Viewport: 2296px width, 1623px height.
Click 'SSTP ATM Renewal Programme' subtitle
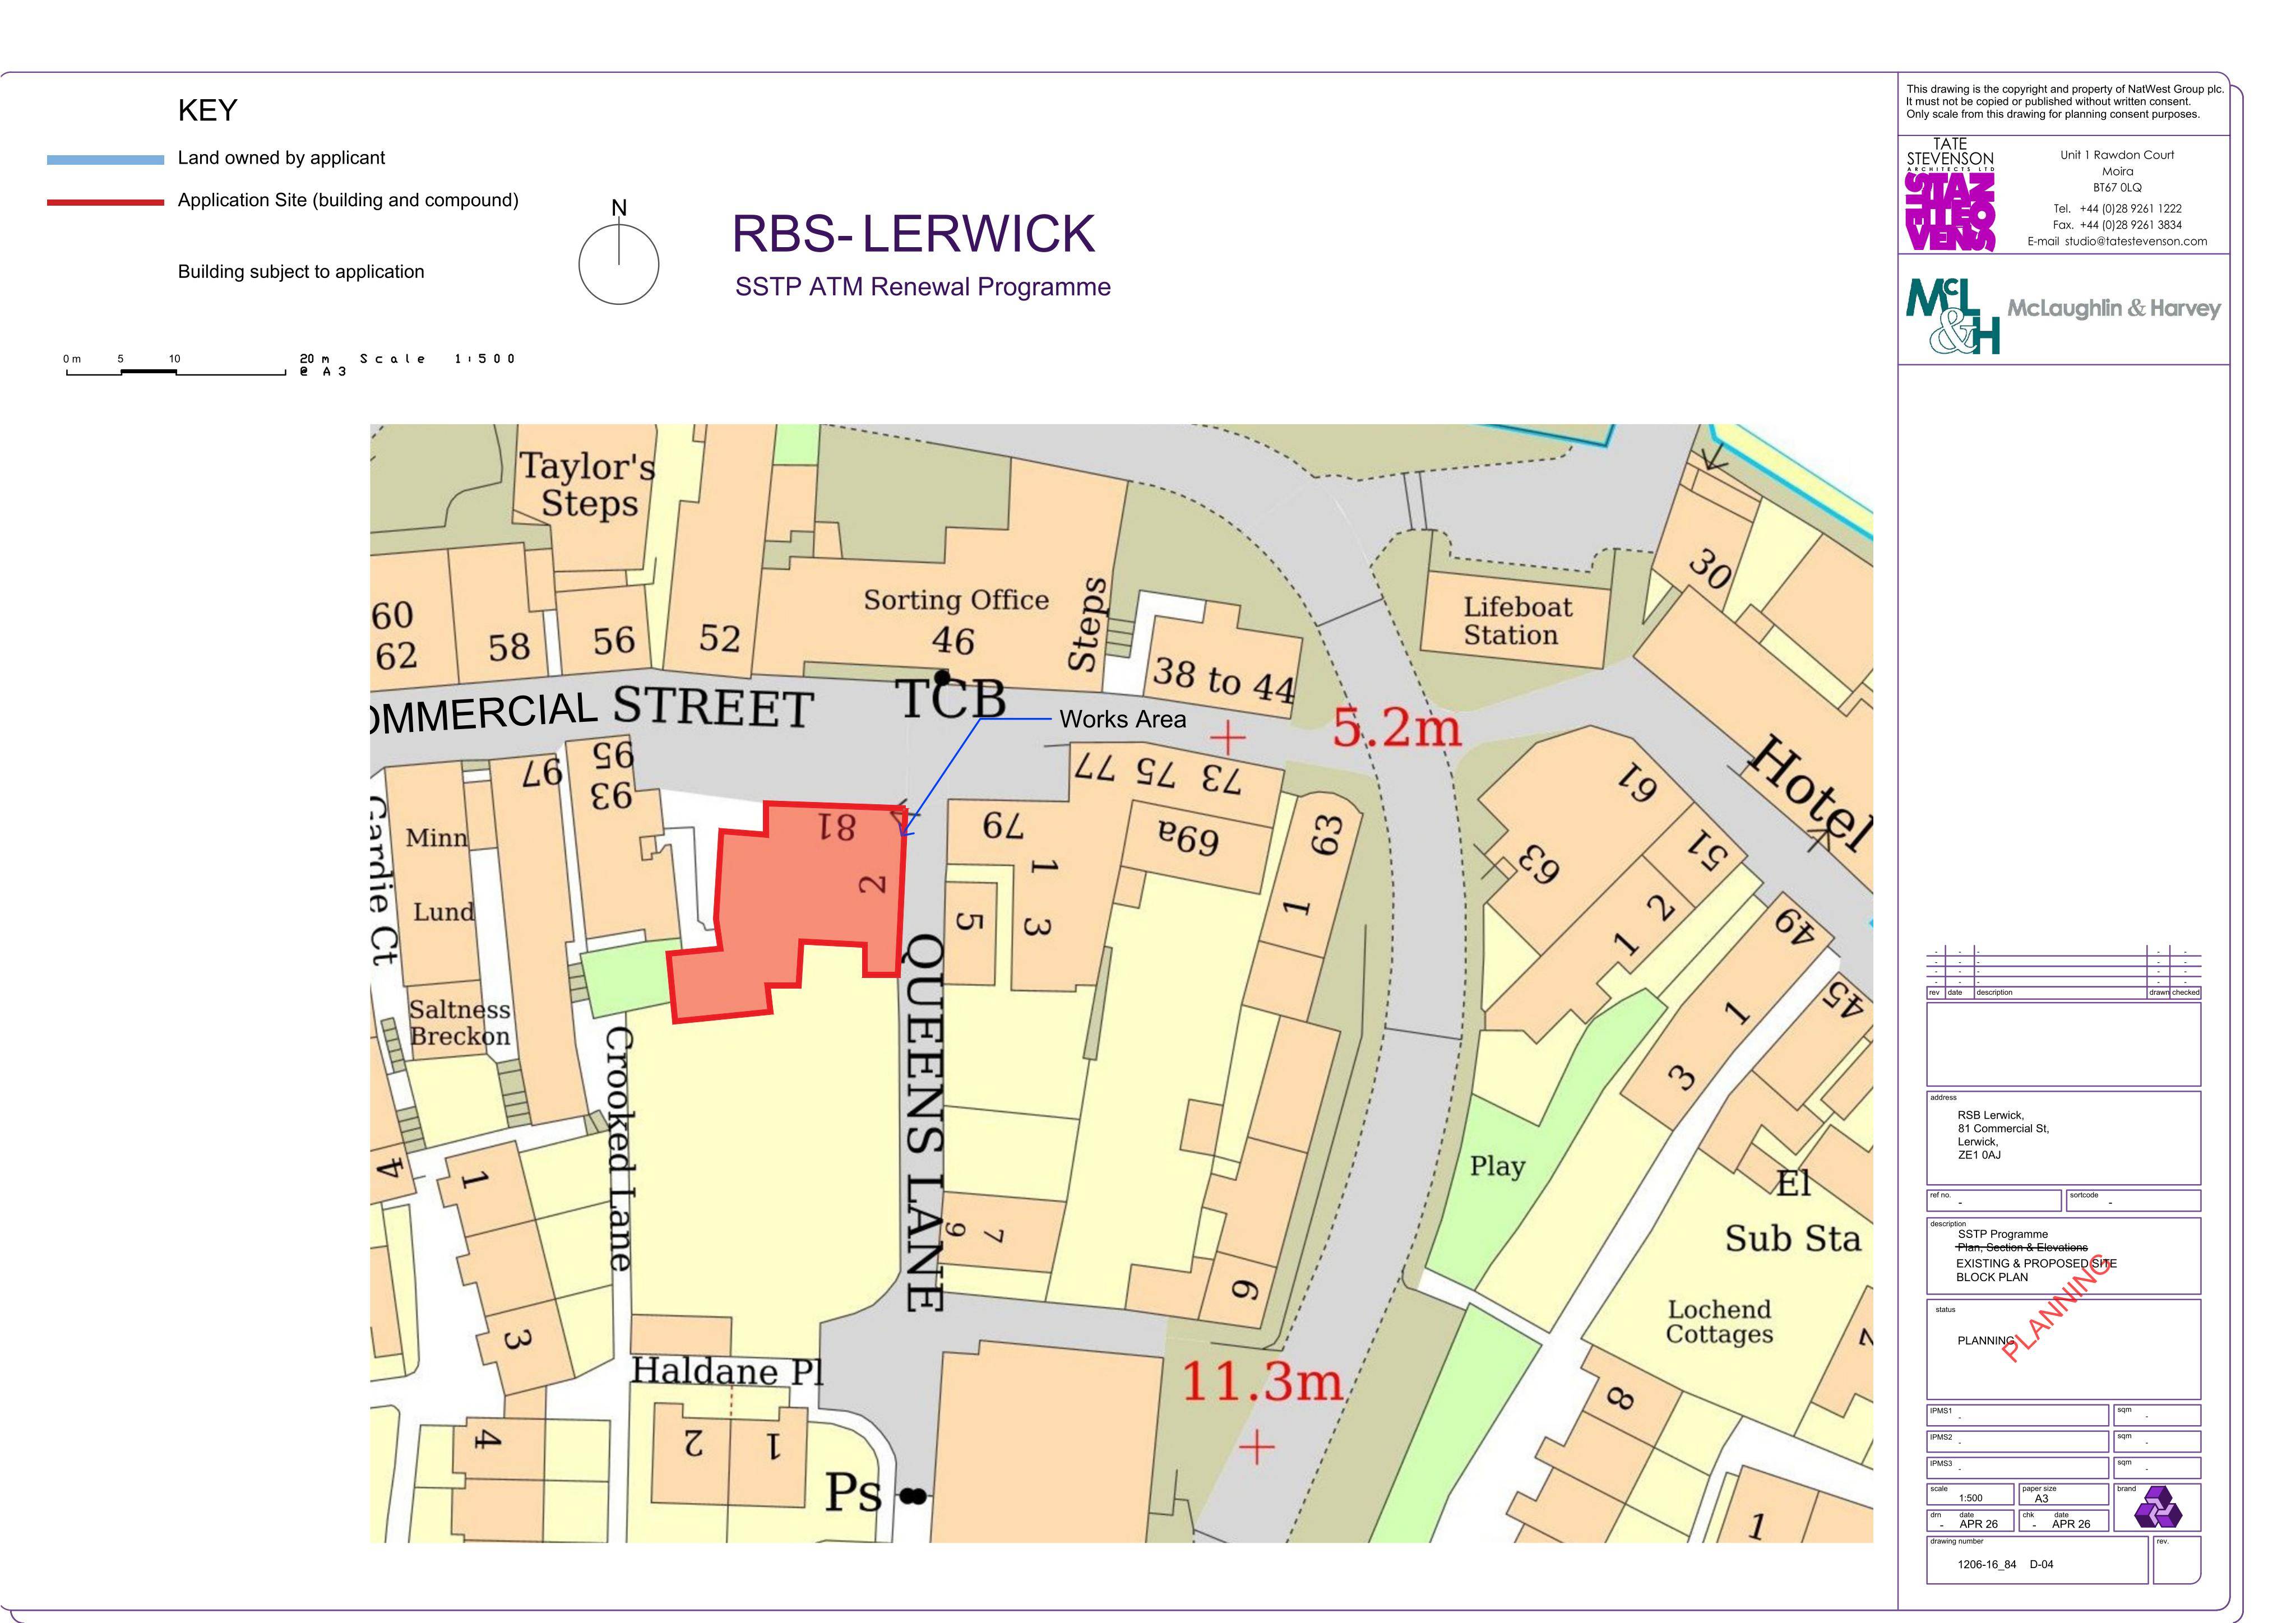(922, 287)
